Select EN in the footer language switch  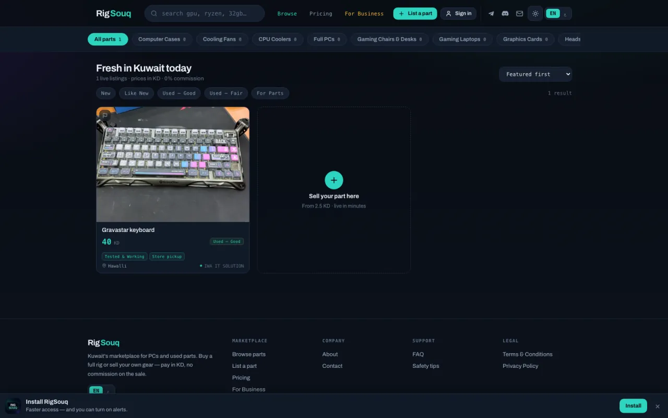[96, 390]
